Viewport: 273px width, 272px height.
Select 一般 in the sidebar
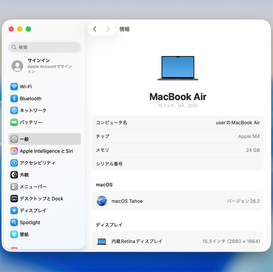click(x=44, y=139)
